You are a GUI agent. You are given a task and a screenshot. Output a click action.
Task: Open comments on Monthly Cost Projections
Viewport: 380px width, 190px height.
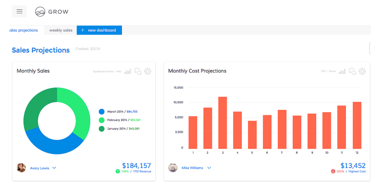coord(352,71)
